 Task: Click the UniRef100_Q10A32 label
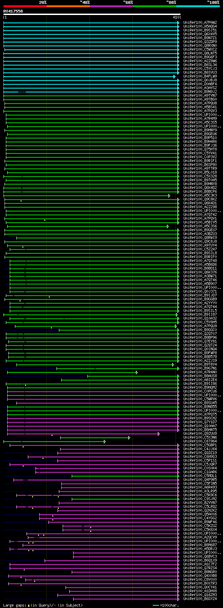pyautogui.click(x=200, y=318)
